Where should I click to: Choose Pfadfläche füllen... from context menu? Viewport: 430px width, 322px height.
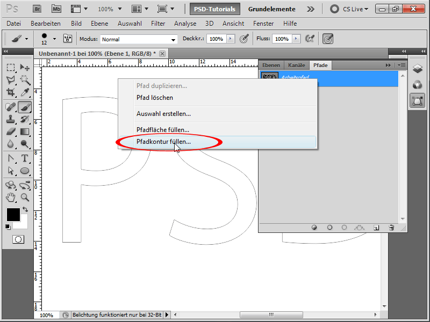click(217, 130)
